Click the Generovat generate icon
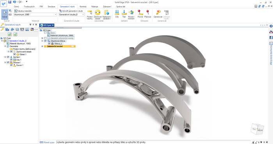Viewport: 273px width, 144px height. (158, 14)
